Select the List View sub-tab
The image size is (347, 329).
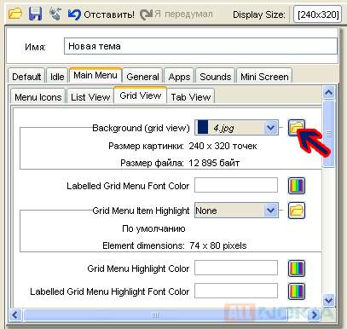coord(90,96)
